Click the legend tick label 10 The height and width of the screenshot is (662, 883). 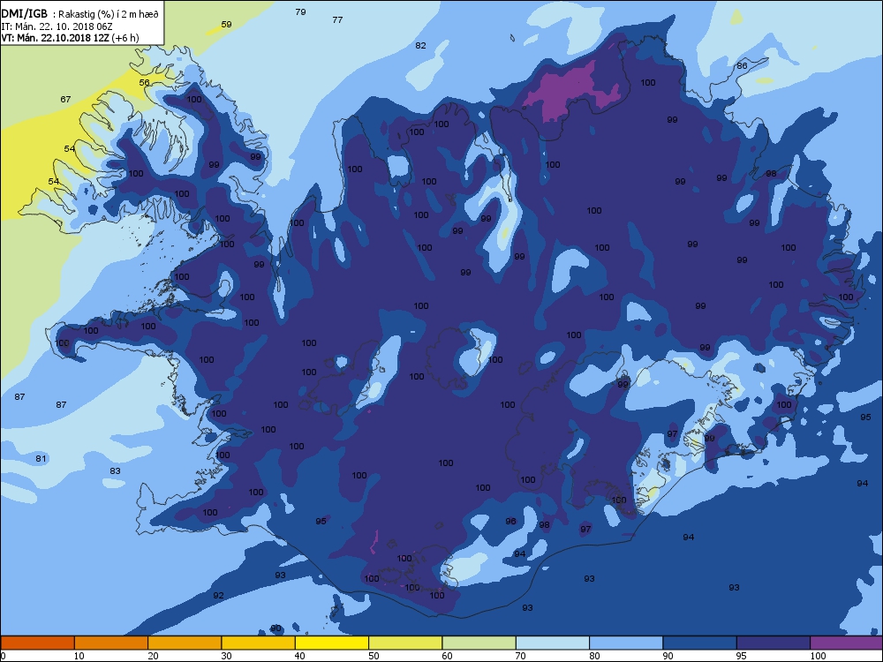(x=79, y=656)
